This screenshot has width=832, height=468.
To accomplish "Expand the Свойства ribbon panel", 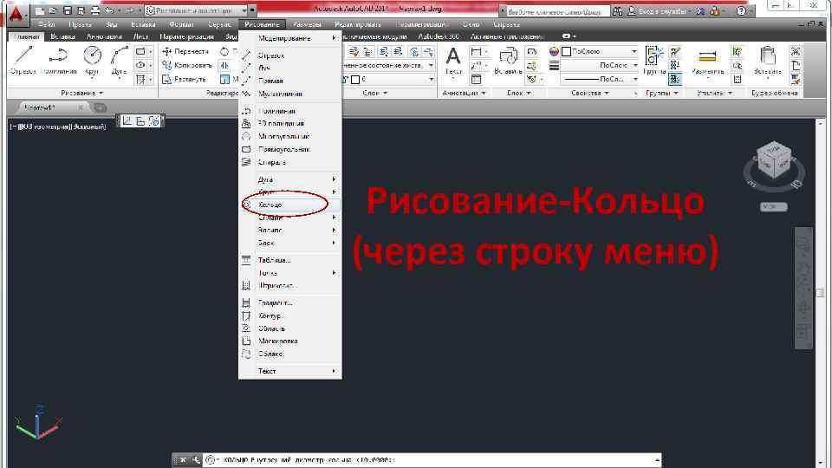I will click(590, 93).
